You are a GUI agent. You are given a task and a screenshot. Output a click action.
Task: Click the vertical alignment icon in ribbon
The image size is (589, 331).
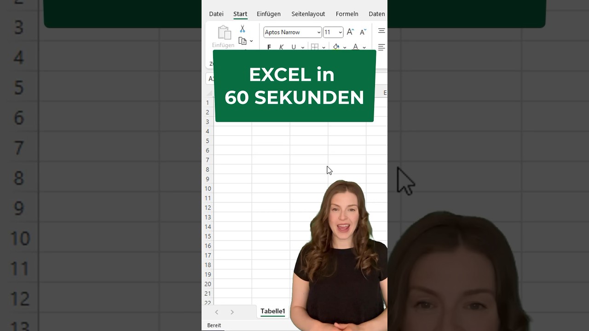pos(381,31)
